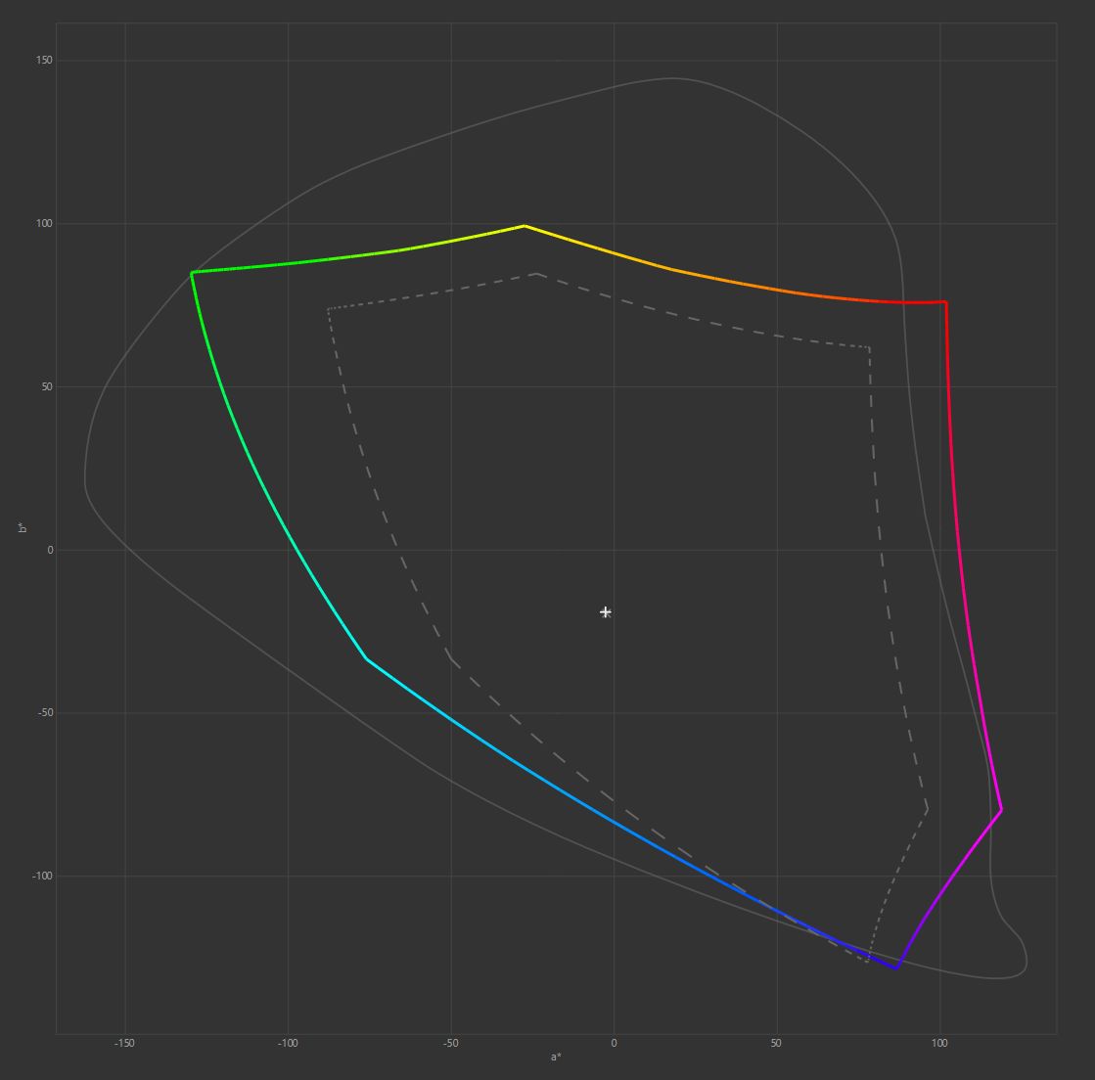Click the cyan vertex of the colored gamut
The height and width of the screenshot is (1080, 1095).
(x=366, y=658)
